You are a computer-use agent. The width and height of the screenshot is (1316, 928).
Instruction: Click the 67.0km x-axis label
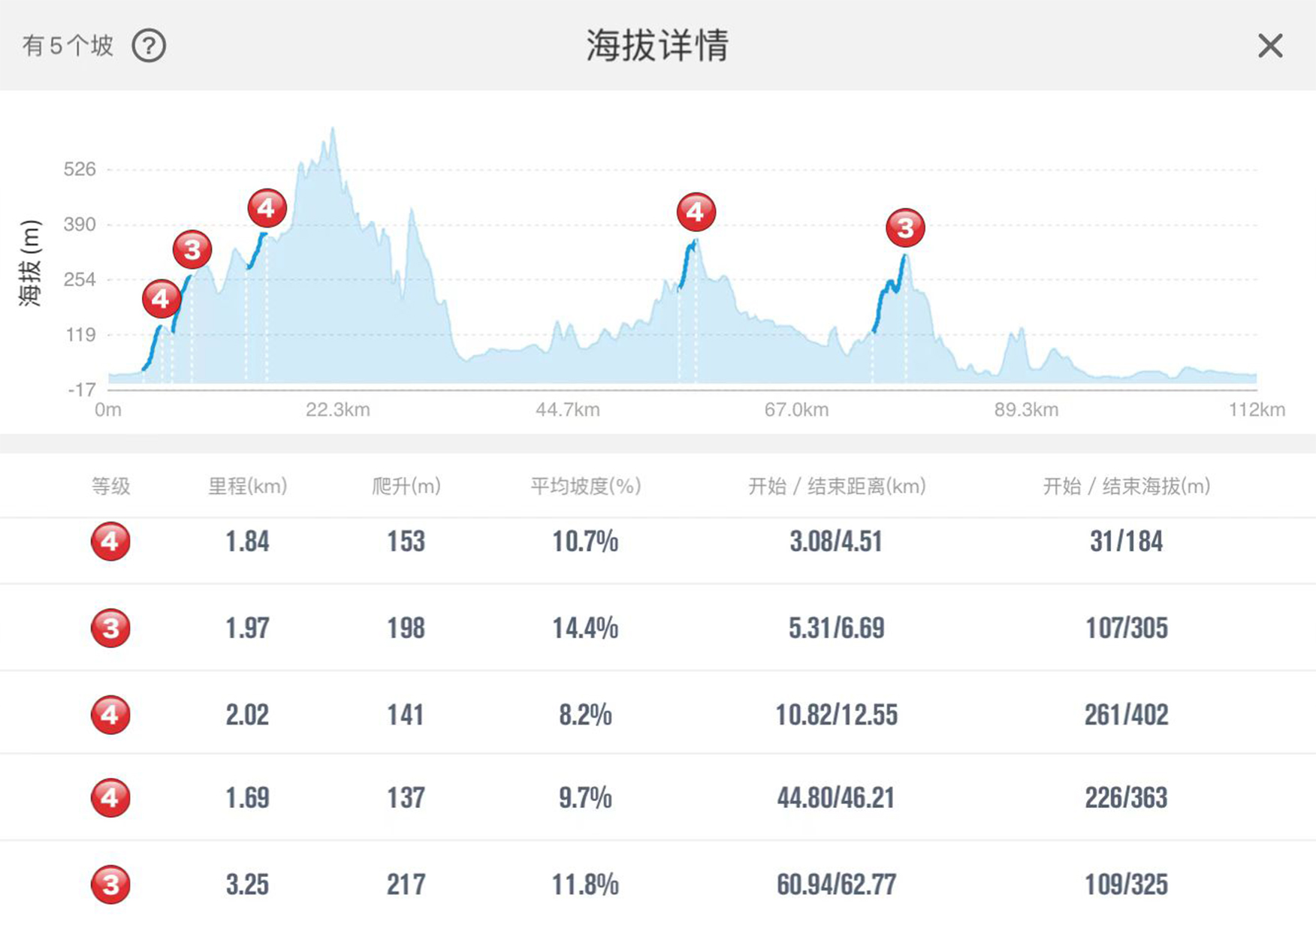click(797, 410)
